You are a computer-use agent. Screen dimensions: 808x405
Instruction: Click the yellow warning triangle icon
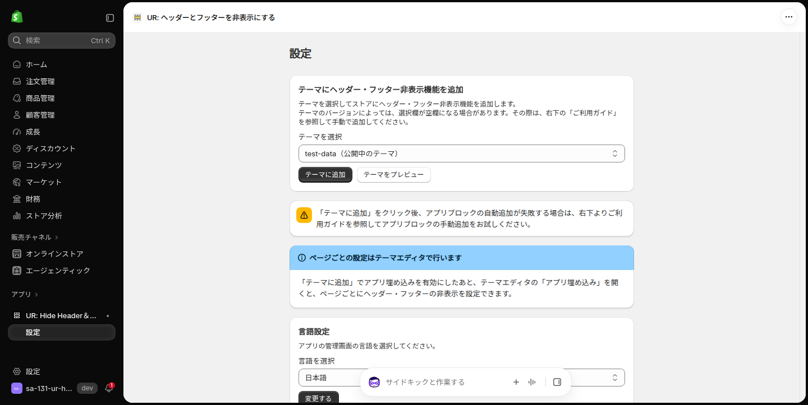tap(304, 215)
